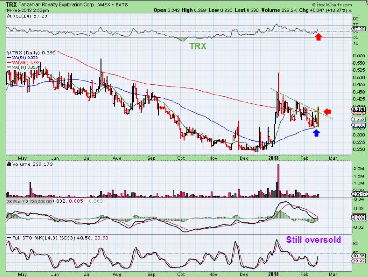
Task: Click the bar icon beside Volume 239,173
Action: coord(9,164)
